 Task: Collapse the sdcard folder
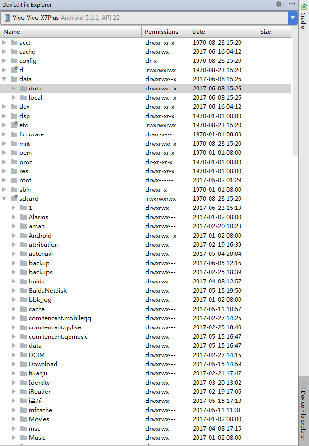4,198
